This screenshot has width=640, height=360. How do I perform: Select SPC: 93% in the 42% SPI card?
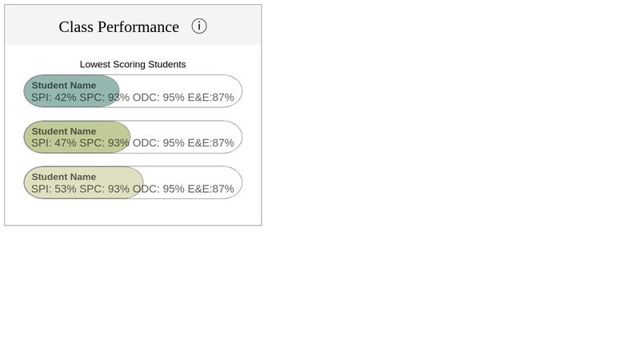point(104,98)
